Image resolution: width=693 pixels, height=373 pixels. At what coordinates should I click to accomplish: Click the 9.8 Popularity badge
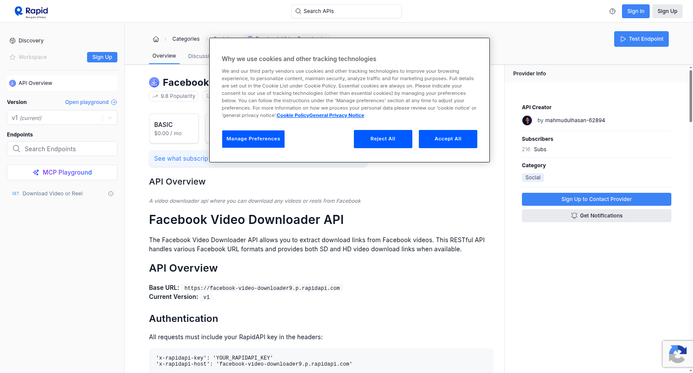pos(174,96)
